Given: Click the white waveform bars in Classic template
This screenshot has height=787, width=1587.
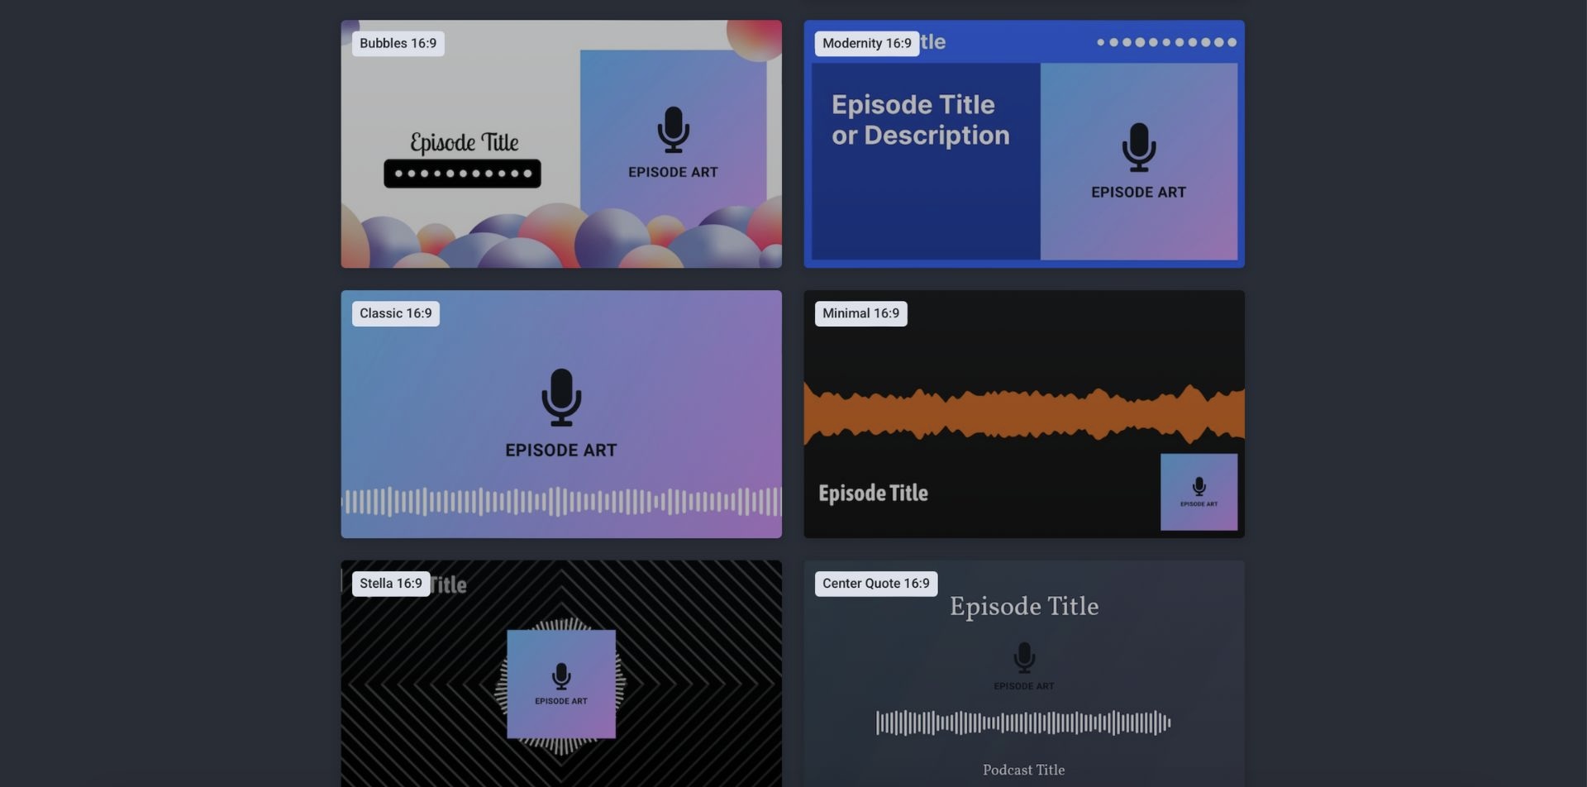Looking at the screenshot, I should [x=561, y=502].
